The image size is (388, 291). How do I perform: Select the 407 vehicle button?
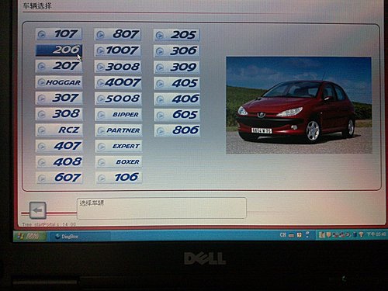click(59, 146)
